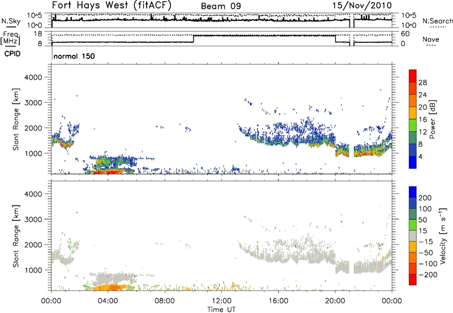Click the '28' value on power color bar

click(x=422, y=82)
